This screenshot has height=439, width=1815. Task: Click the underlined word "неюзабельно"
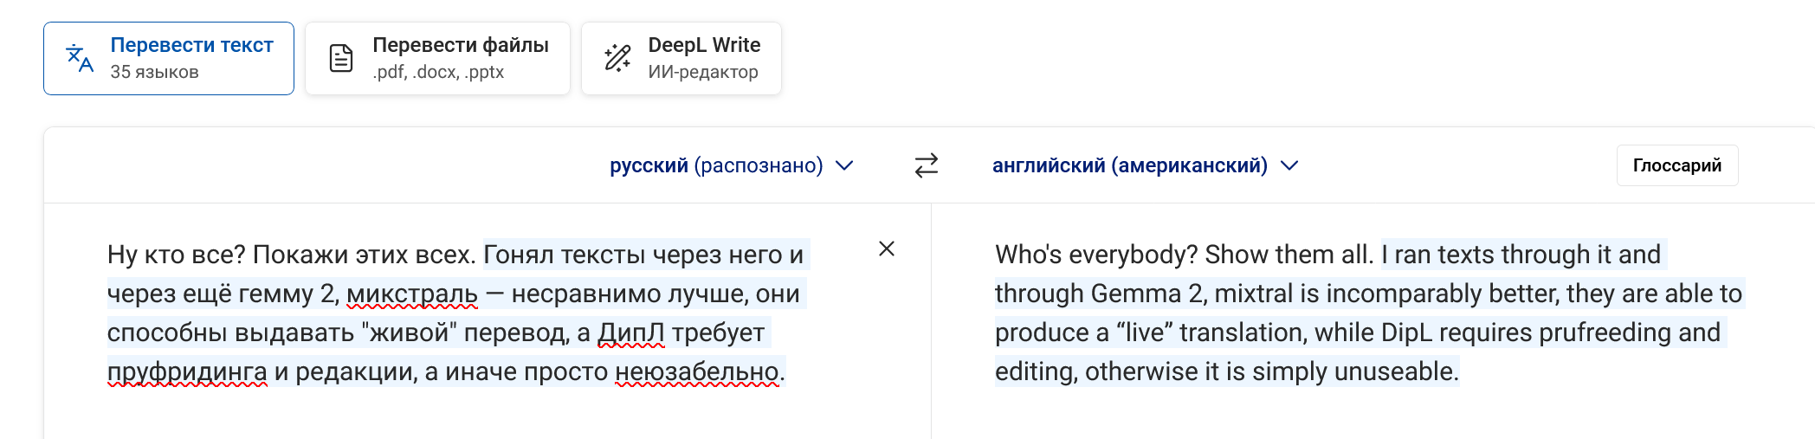pos(696,371)
